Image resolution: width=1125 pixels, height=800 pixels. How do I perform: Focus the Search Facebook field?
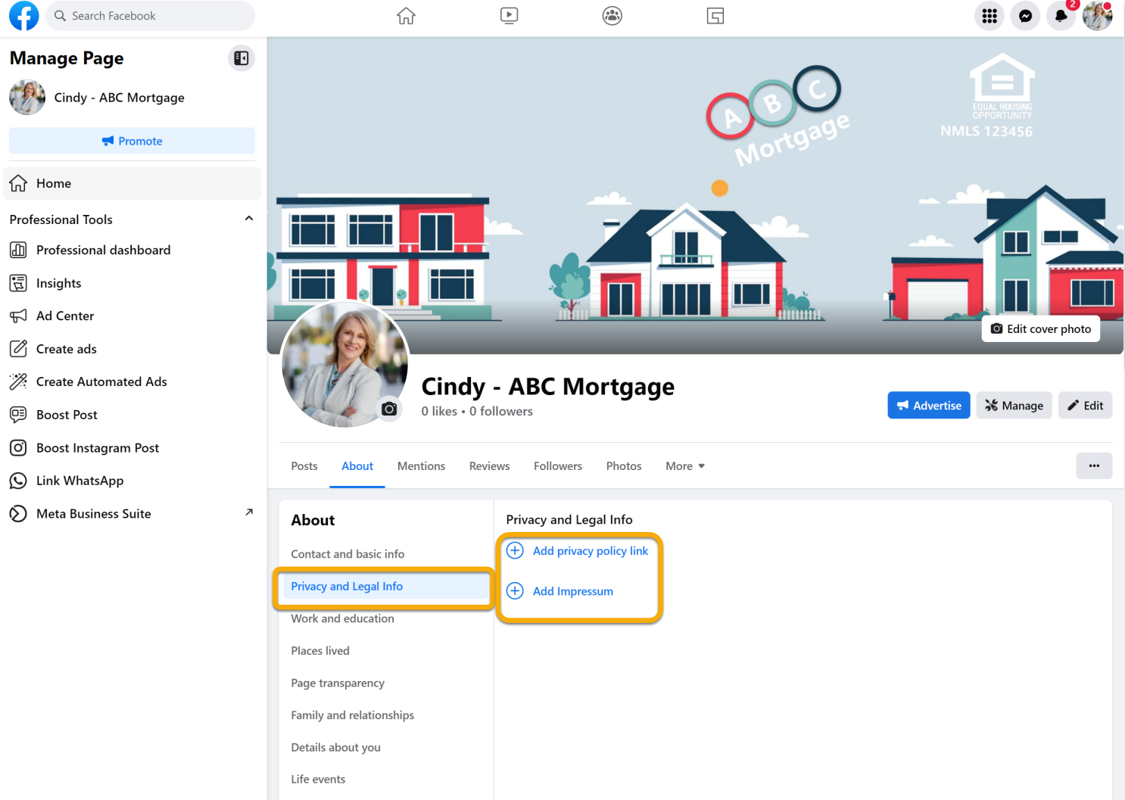(151, 16)
